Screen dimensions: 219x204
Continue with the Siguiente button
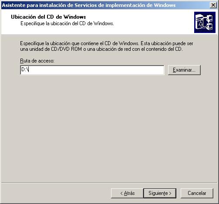(x=160, y=193)
